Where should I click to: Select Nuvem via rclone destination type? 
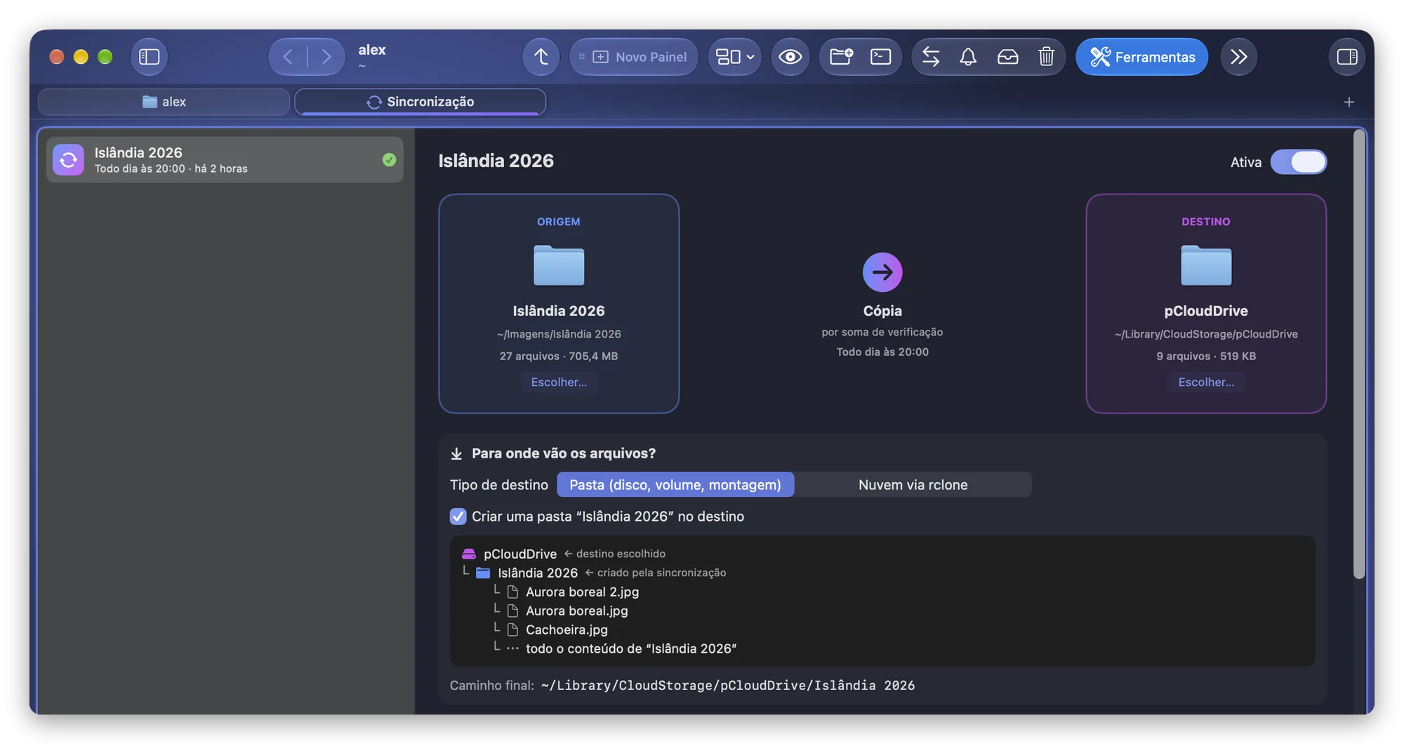913,485
